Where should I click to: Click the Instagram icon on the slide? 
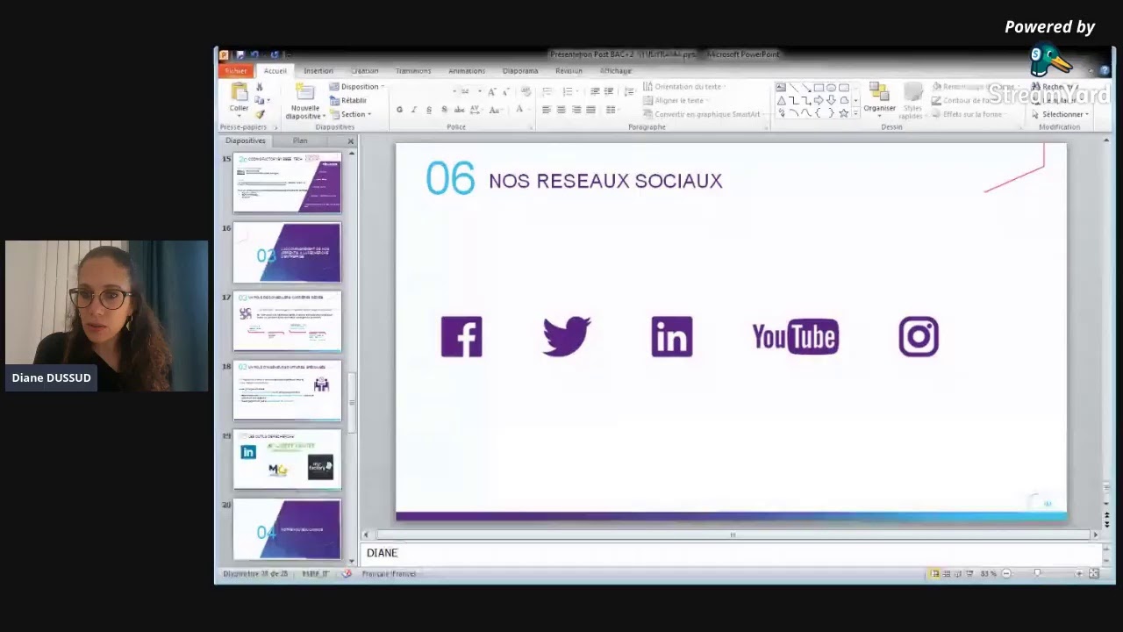click(919, 337)
